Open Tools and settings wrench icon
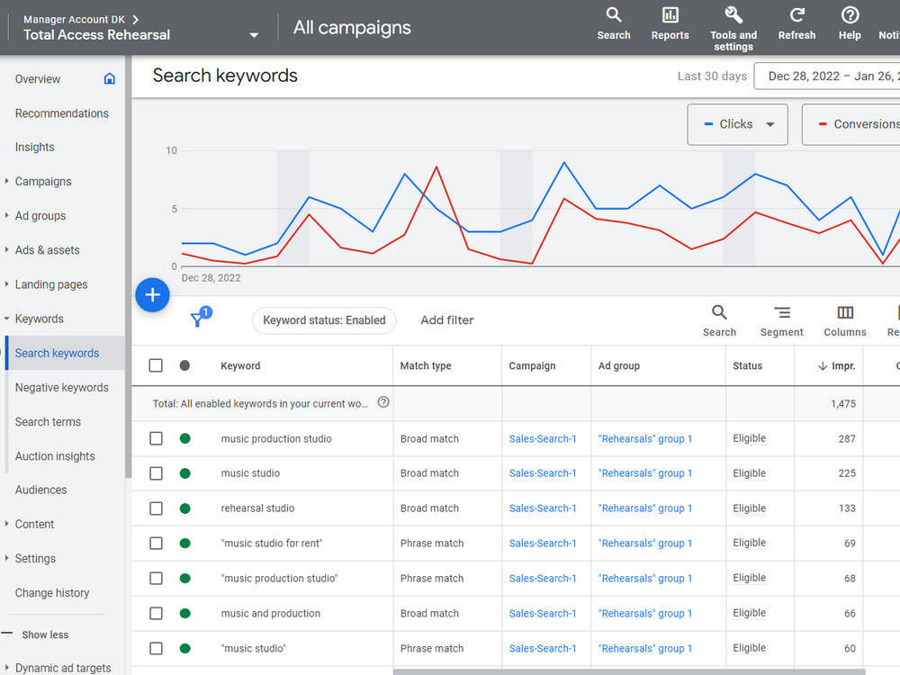This screenshot has height=675, width=900. [733, 15]
